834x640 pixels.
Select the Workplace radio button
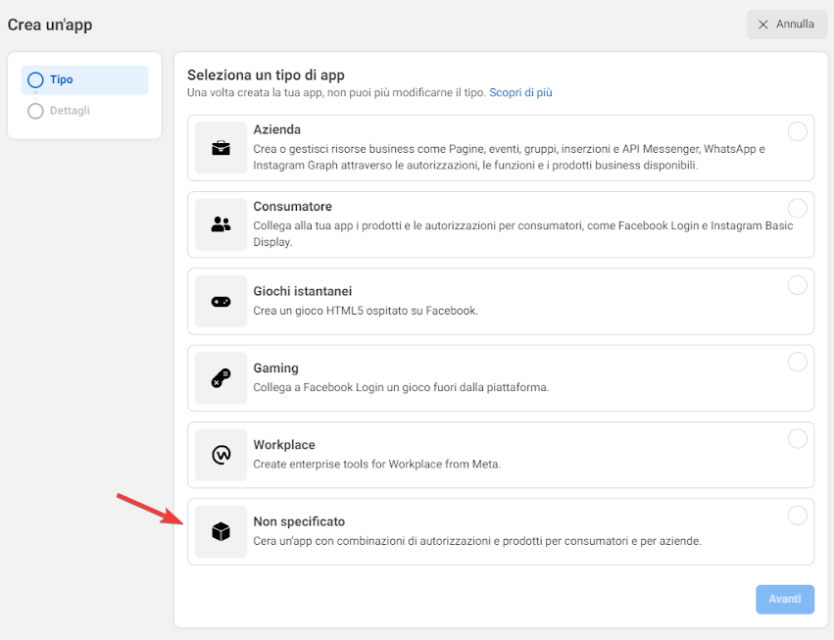[798, 438]
